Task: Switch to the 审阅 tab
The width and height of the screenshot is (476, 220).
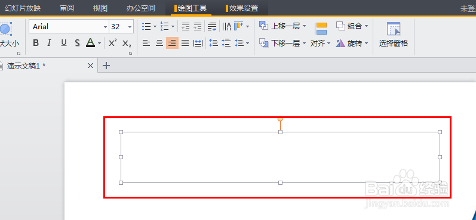Action: (x=67, y=8)
